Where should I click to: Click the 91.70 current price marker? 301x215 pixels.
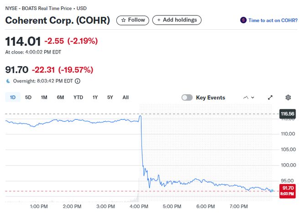coord(288,190)
